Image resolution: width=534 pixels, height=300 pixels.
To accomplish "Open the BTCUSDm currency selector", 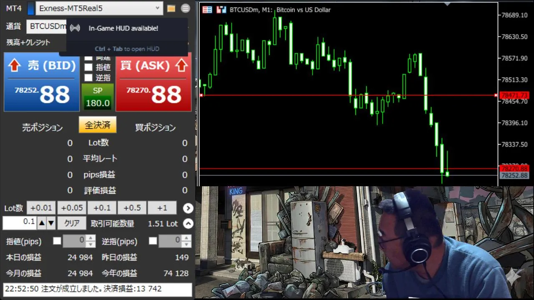I will pos(47,26).
